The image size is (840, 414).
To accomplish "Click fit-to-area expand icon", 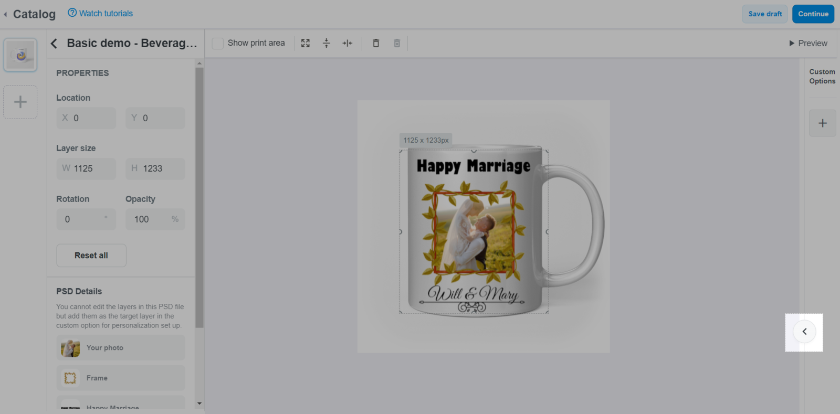I will [306, 43].
